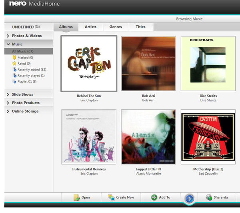Select the Dire Straits album cover
The height and width of the screenshot is (213, 240).
pos(208,64)
